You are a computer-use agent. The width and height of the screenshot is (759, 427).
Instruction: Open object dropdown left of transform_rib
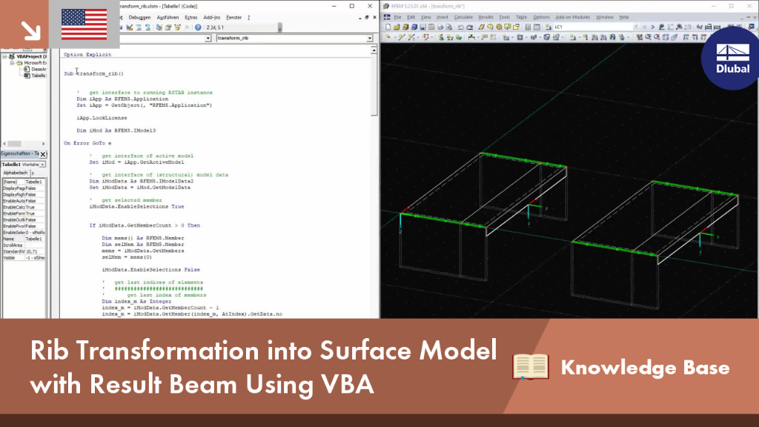208,38
